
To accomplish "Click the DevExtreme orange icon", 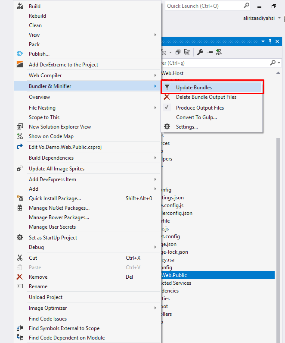I will pos(20,64).
